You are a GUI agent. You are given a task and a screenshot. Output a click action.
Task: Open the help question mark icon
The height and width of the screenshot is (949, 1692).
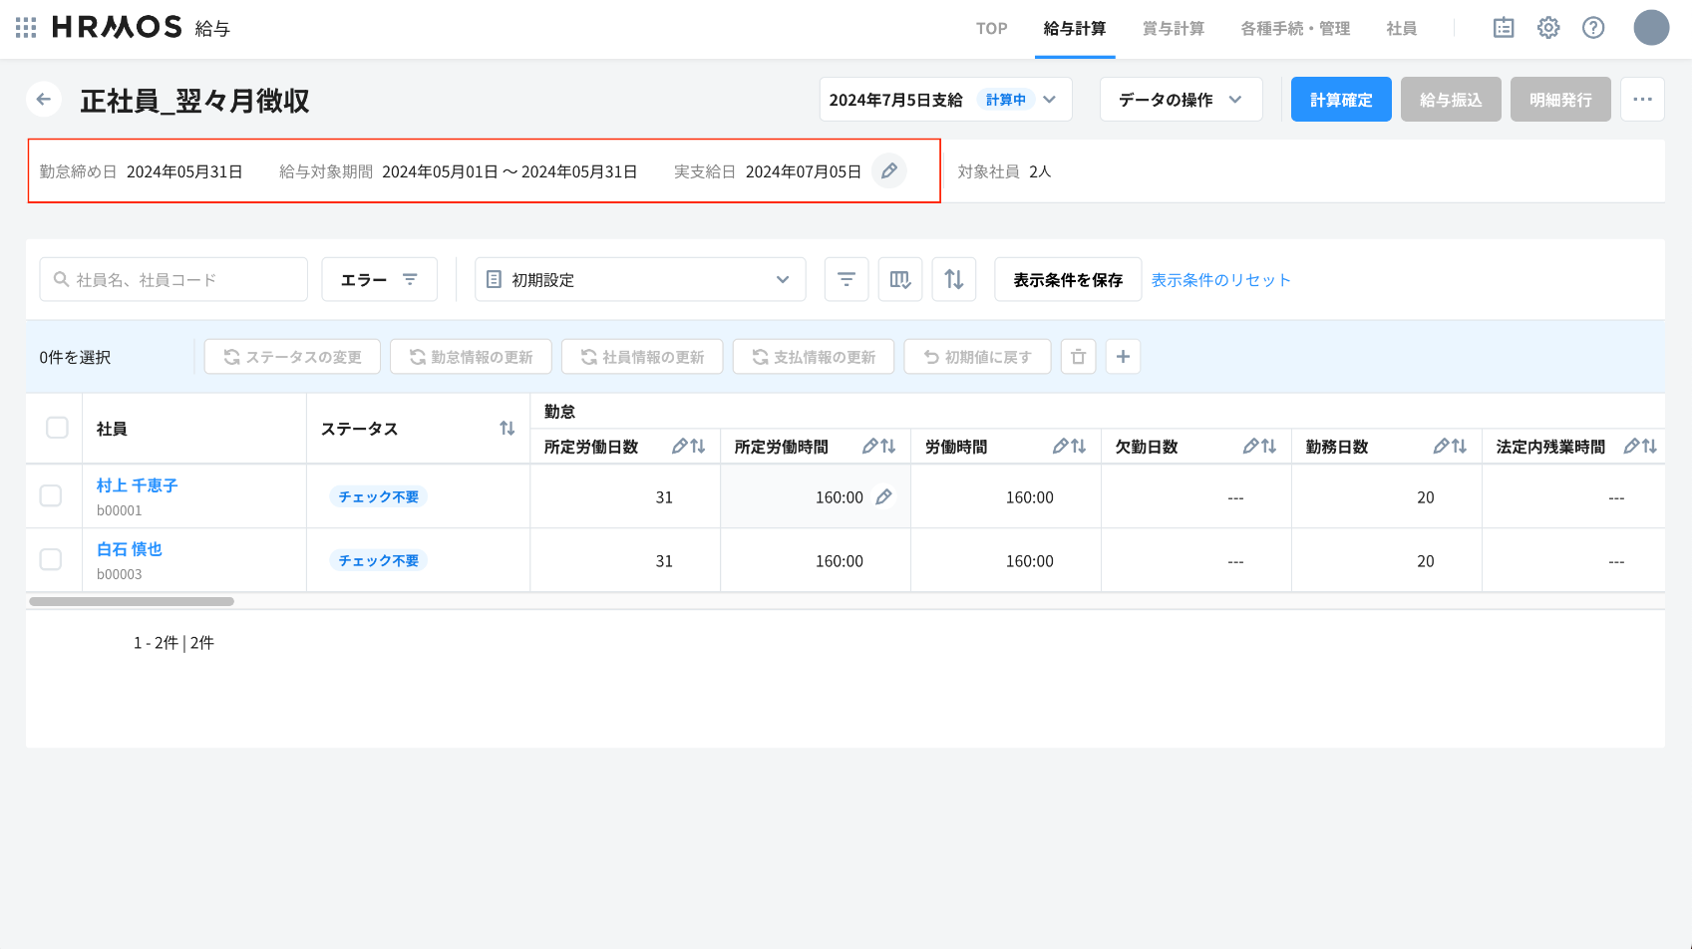pos(1593,28)
